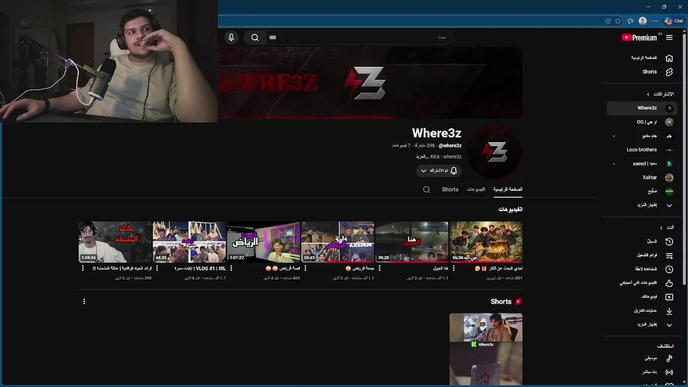Open options menu for the 1:01:22 video
Image resolution: width=688 pixels, height=387 pixels.
pyautogui.click(x=231, y=268)
